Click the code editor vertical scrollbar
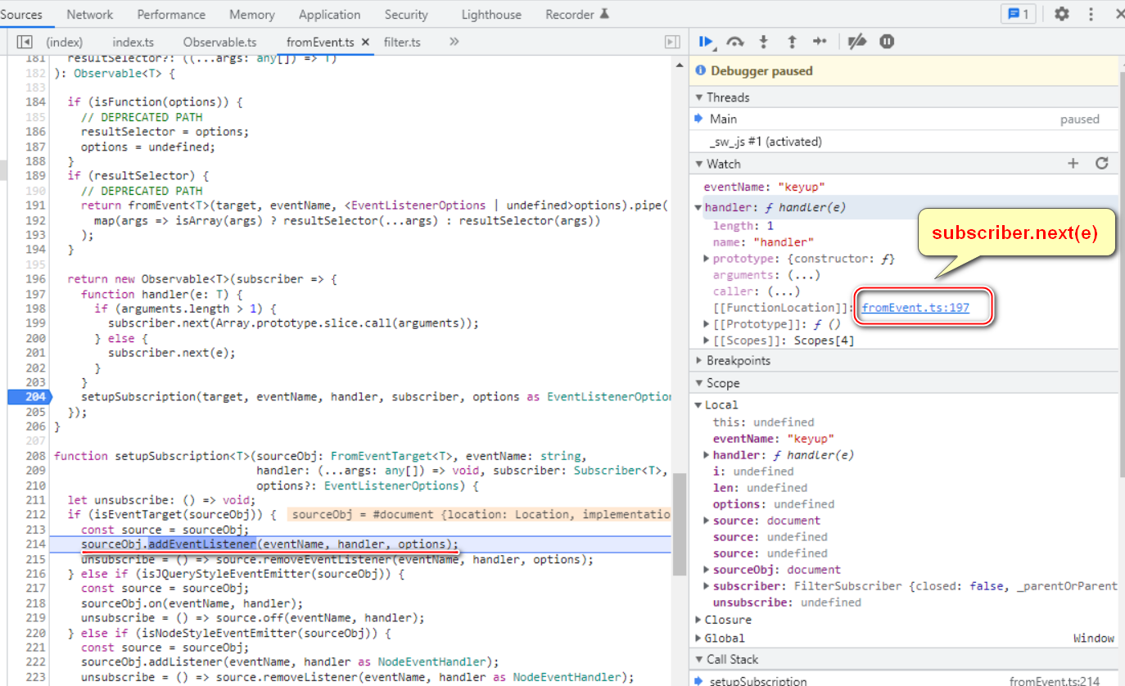 click(679, 524)
